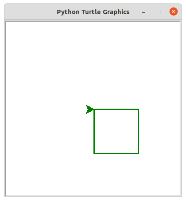The width and height of the screenshot is (186, 201).
Task: Click the bottom-right corner of the green square
Action: (139, 154)
